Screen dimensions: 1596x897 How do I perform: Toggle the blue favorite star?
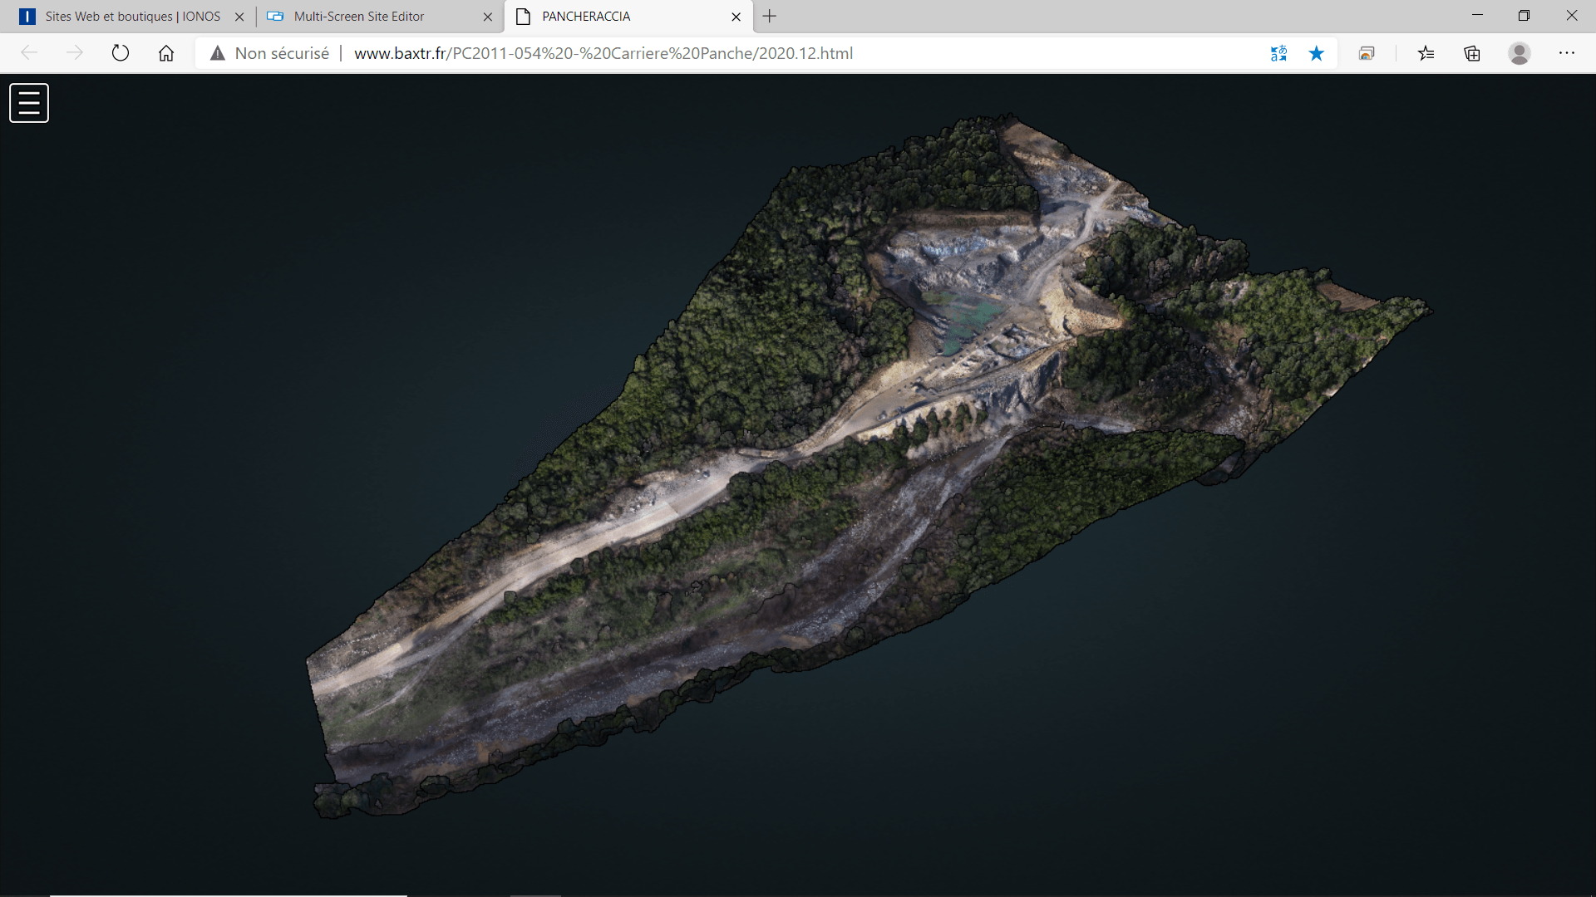click(x=1317, y=53)
